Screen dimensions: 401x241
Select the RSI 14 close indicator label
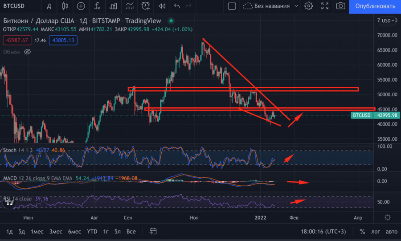[17, 199]
